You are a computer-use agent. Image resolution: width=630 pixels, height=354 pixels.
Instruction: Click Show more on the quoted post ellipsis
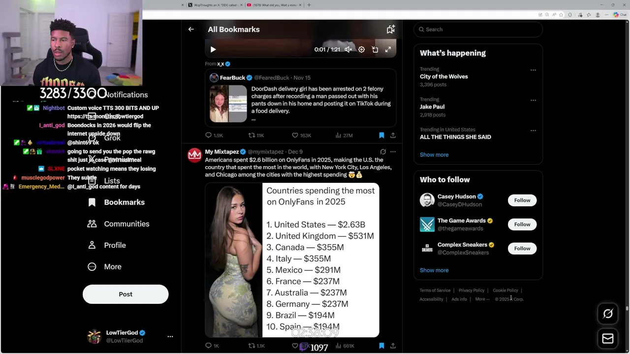253,118
